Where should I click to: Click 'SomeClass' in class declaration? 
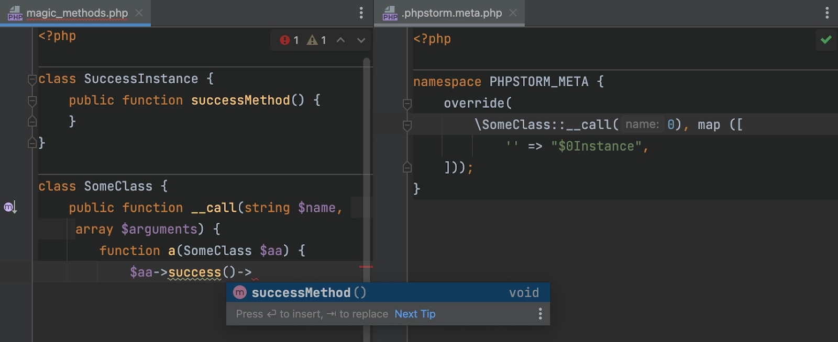pos(118,186)
